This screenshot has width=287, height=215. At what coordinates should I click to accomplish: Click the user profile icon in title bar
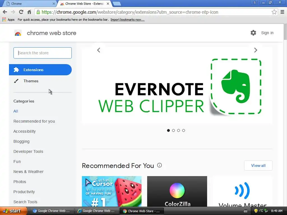(x=254, y=2)
